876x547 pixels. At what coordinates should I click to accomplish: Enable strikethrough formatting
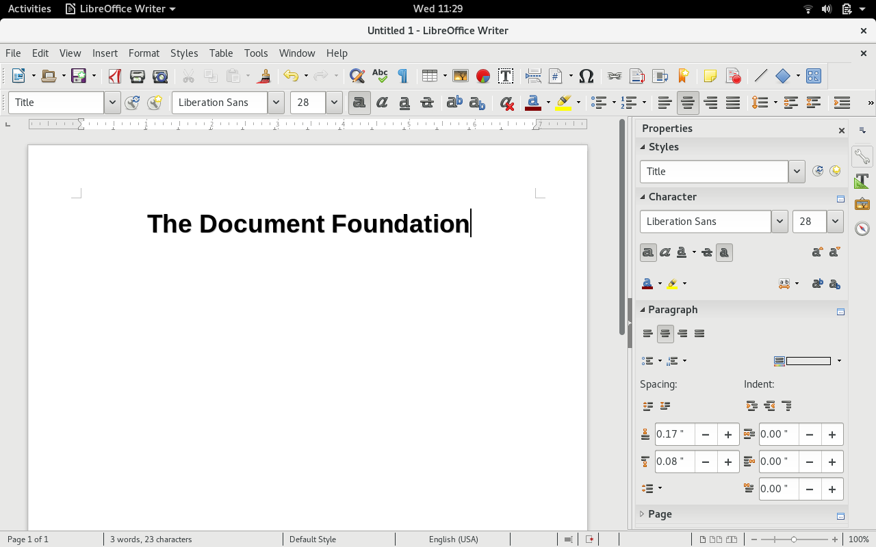click(426, 103)
